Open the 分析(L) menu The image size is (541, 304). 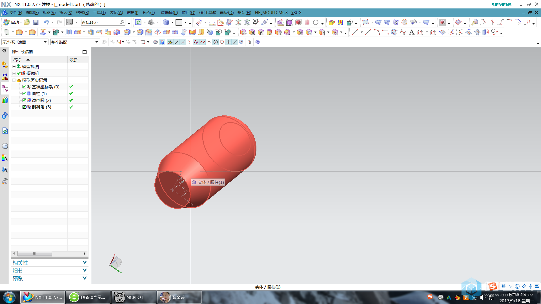pyautogui.click(x=148, y=13)
